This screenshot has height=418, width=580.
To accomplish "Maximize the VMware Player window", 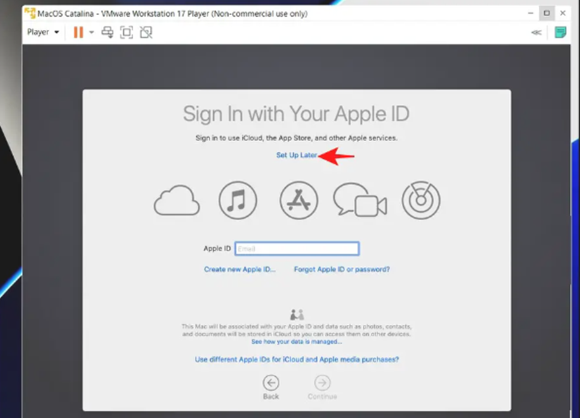I will (x=547, y=13).
